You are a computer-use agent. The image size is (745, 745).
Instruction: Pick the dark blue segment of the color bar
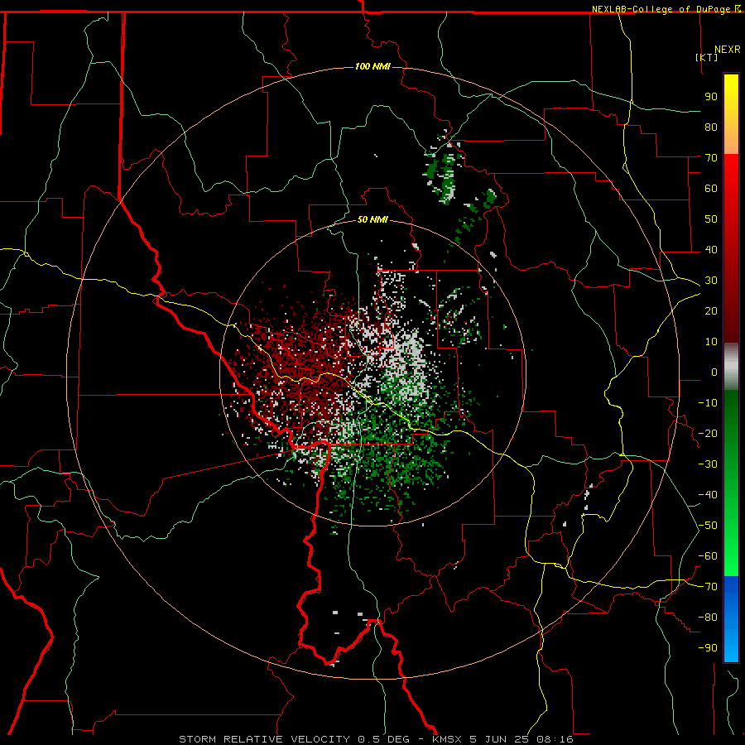point(731,592)
